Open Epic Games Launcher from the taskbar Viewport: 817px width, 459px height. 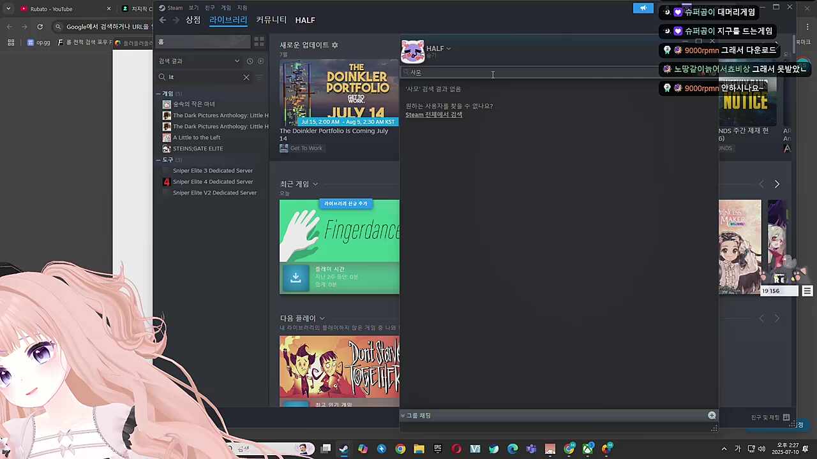[x=437, y=449]
